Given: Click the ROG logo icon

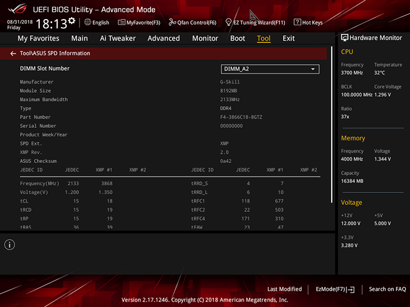Looking at the screenshot, I should [x=17, y=9].
